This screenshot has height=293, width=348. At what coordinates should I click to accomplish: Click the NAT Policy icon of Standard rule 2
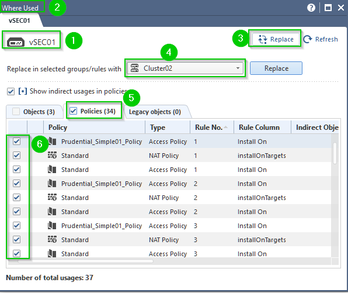click(x=52, y=198)
